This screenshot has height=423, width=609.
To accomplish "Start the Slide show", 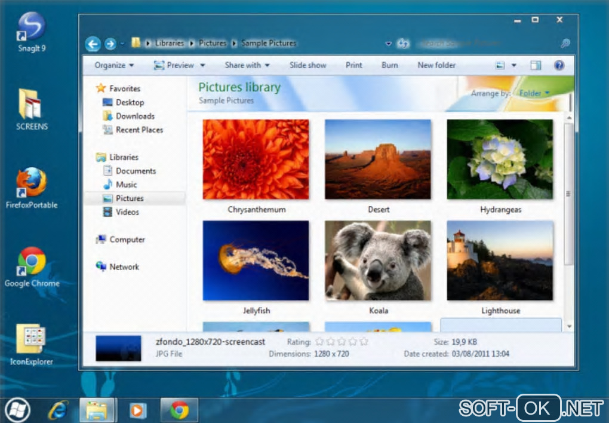I will point(307,65).
